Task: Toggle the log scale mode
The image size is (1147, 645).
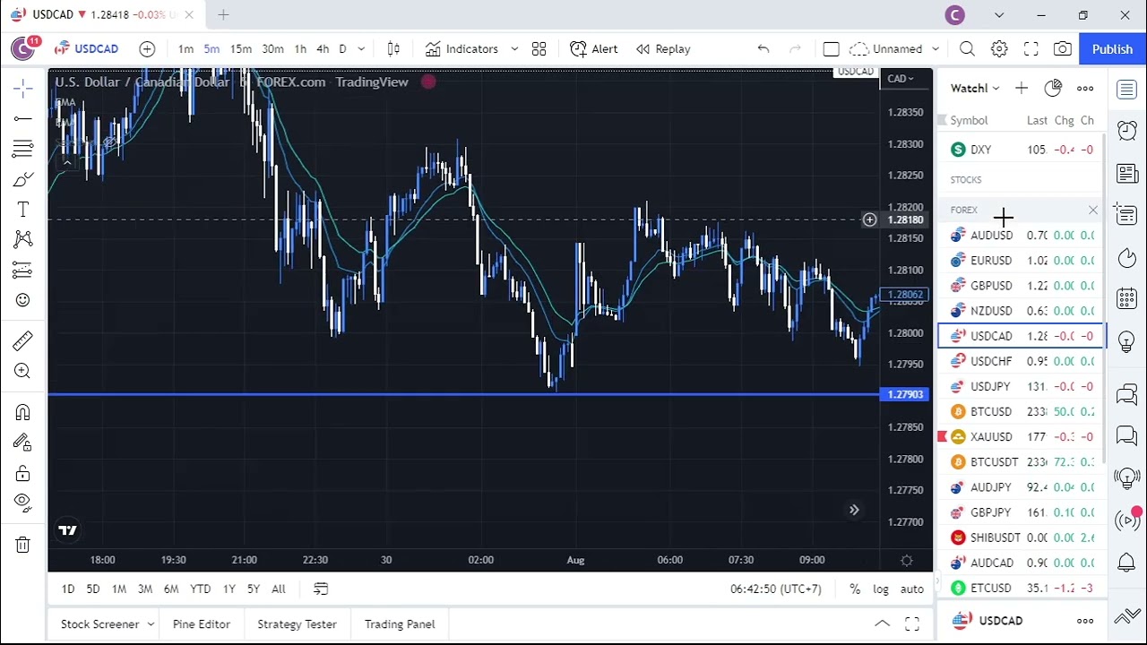Action: (881, 589)
